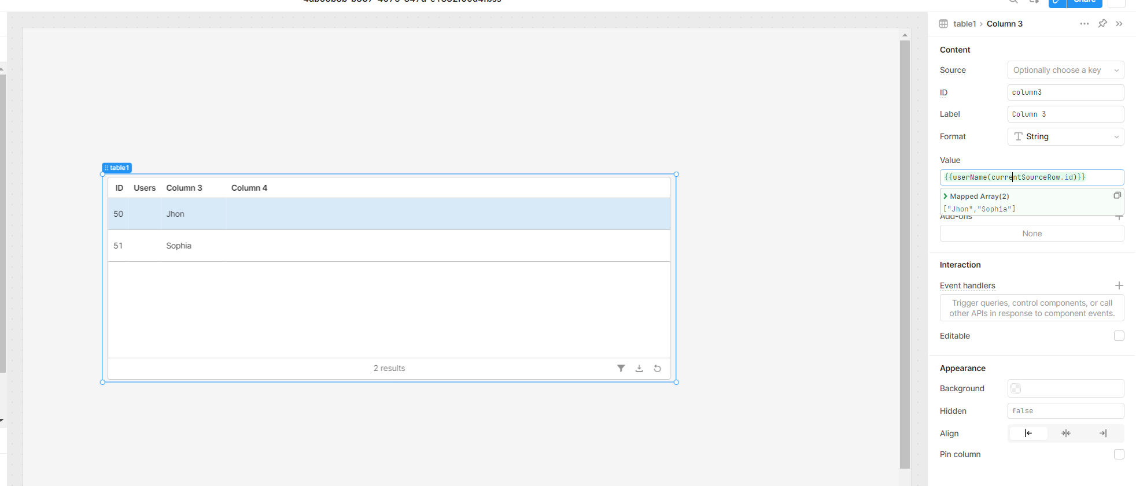Click the table filter icon
This screenshot has width=1136, height=486.
pos(621,368)
